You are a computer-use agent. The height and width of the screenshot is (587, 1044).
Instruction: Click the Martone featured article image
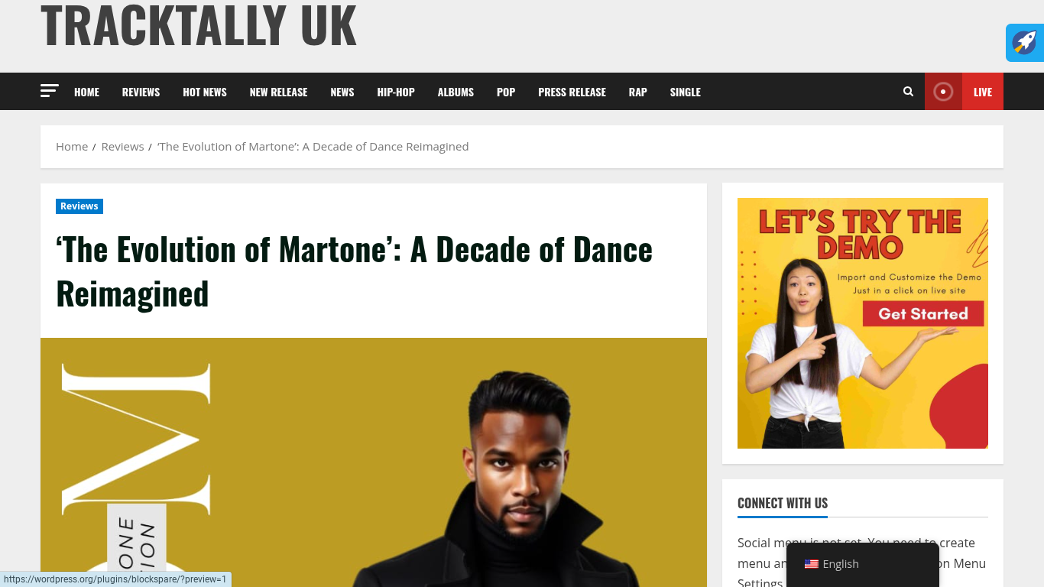pos(374,462)
